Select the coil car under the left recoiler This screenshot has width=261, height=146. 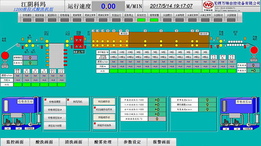tap(5, 64)
